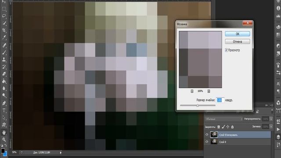Select the Quick Selection tool
Image resolution: width=281 pixels, height=158 pixels.
coord(4,23)
